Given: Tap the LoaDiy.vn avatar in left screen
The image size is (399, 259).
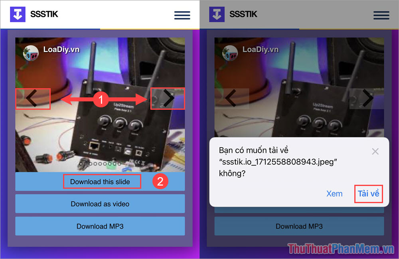Looking at the screenshot, I should coord(31,53).
